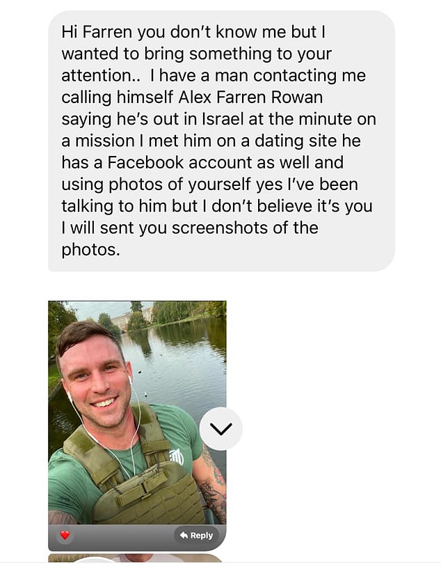Image resolution: width=441 pixels, height=571 pixels.
Task: Tap the red heart reaction icon
Action: pyautogui.click(x=65, y=535)
